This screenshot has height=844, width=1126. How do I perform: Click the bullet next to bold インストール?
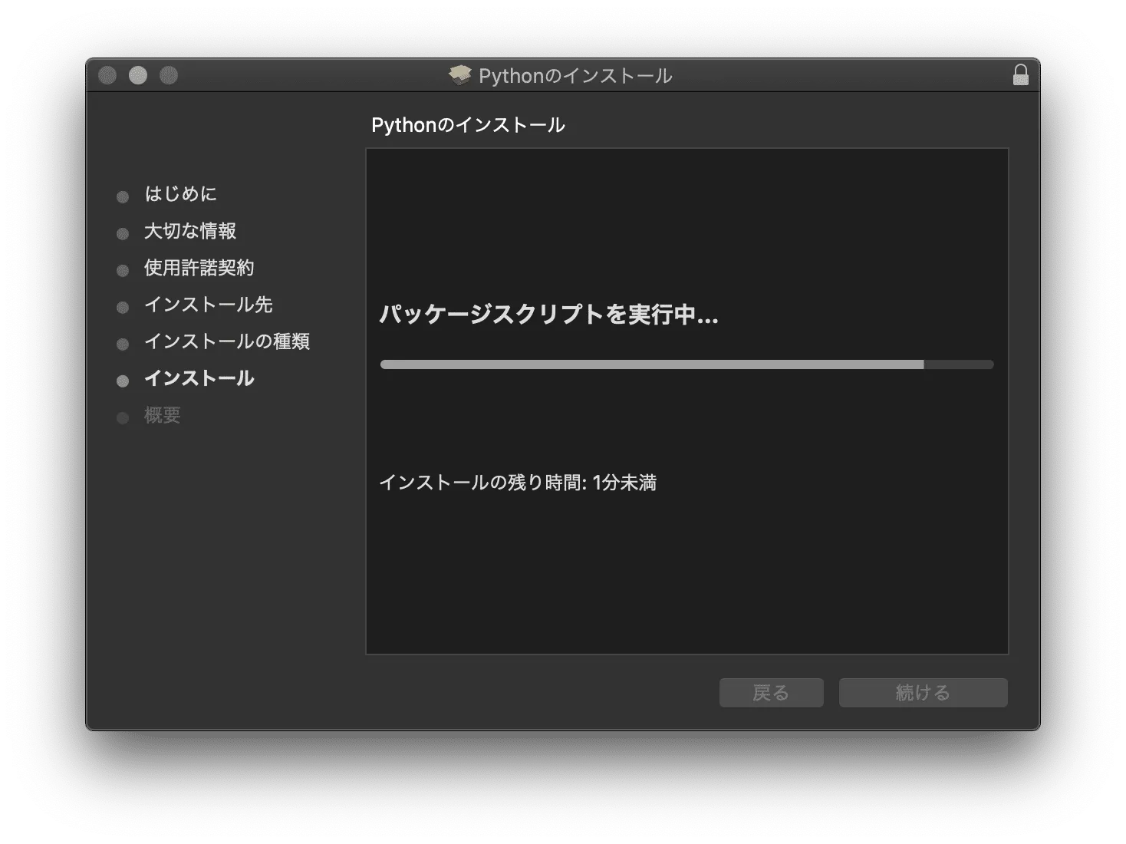(123, 381)
